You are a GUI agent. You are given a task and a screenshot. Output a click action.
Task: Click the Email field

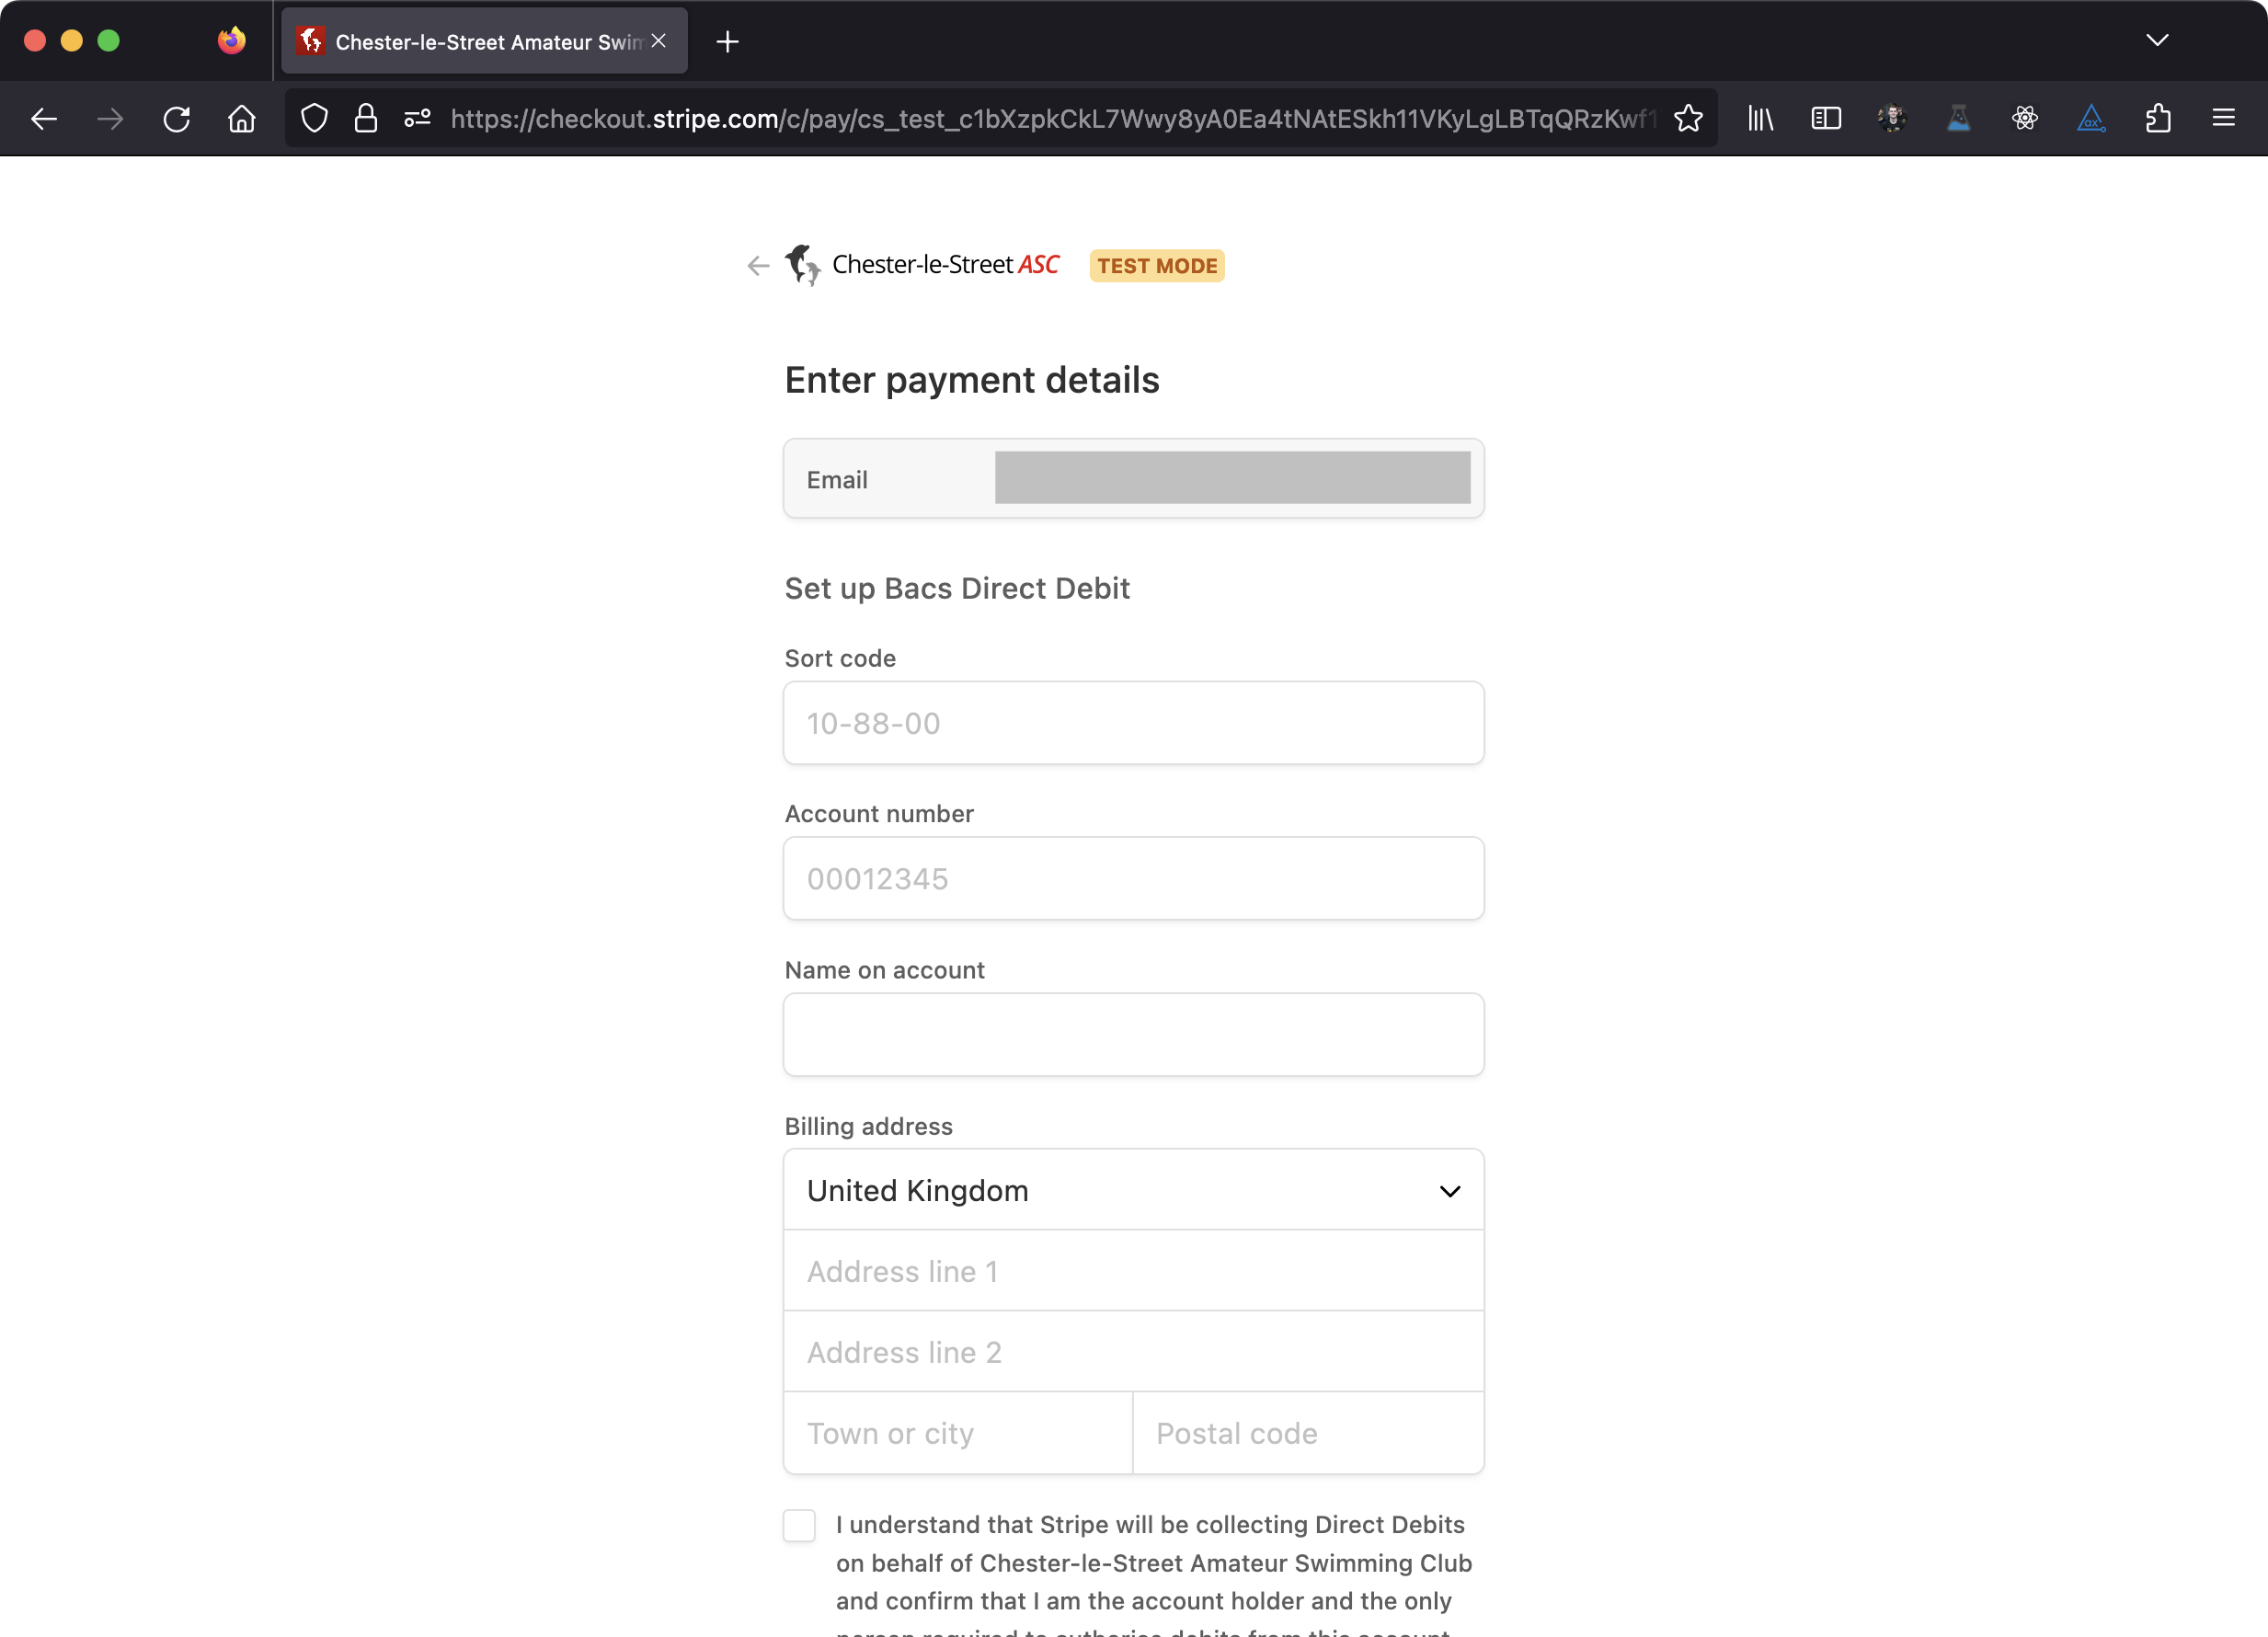tap(1133, 479)
